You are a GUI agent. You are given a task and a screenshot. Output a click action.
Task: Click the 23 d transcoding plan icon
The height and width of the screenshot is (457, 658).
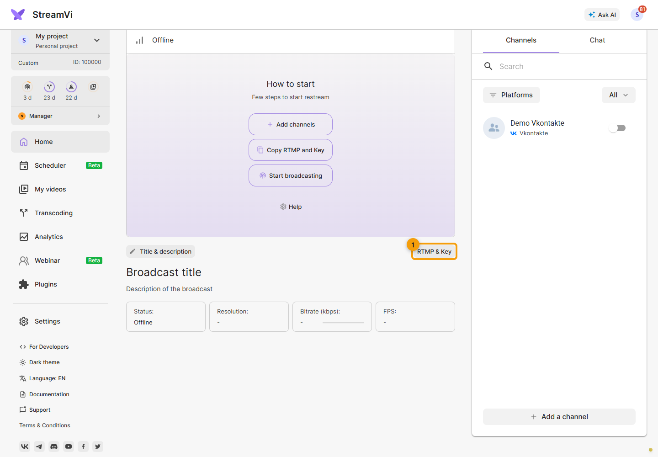coord(49,87)
